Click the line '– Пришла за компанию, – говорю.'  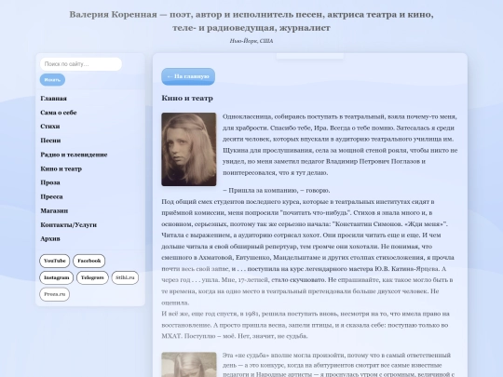(x=277, y=191)
